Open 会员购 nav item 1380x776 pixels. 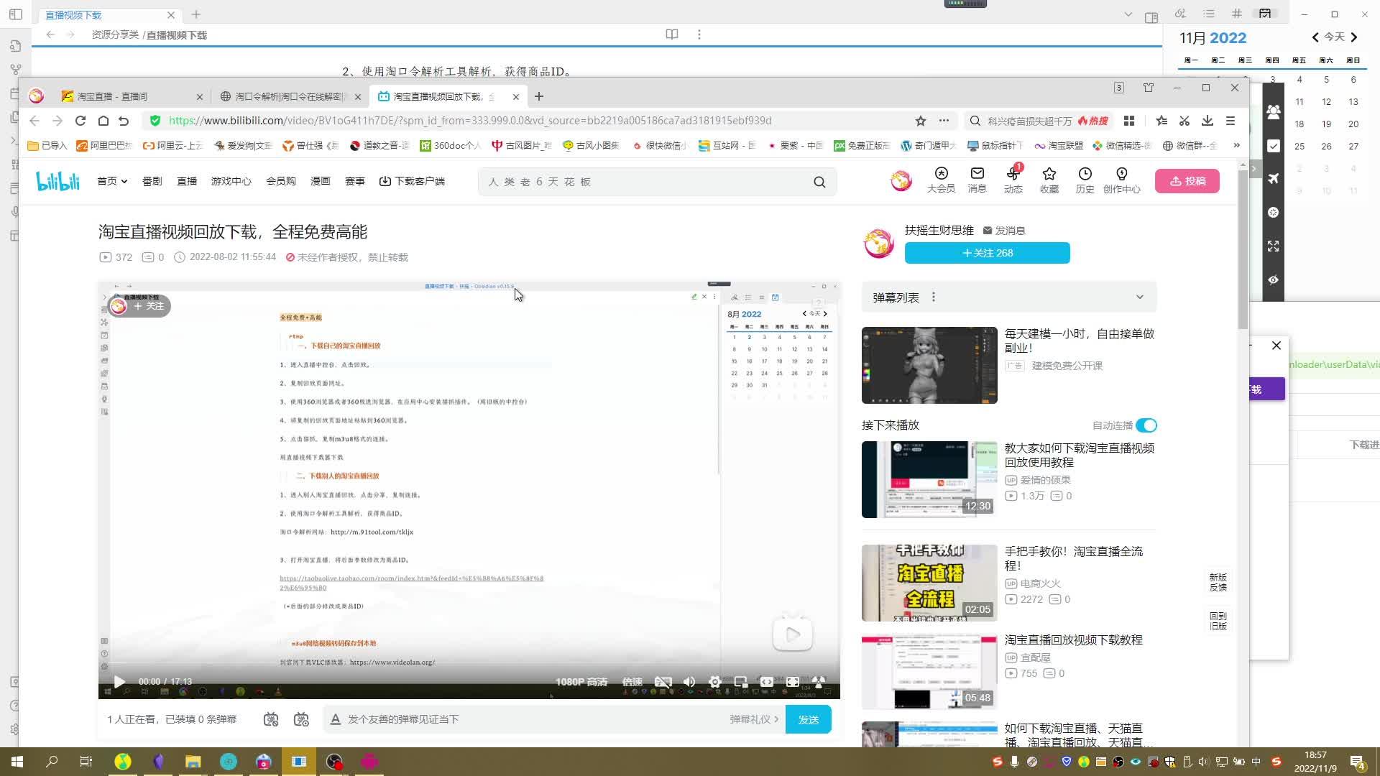(280, 181)
